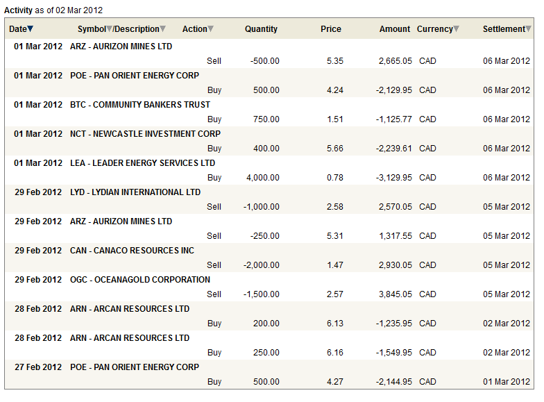This screenshot has height=402, width=544.
Task: Sort by Symbol using its arrow icon
Action: [x=109, y=29]
